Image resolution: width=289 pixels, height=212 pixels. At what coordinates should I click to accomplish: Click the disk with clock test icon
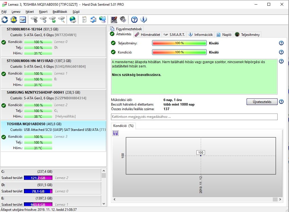pyautogui.click(x=44, y=20)
